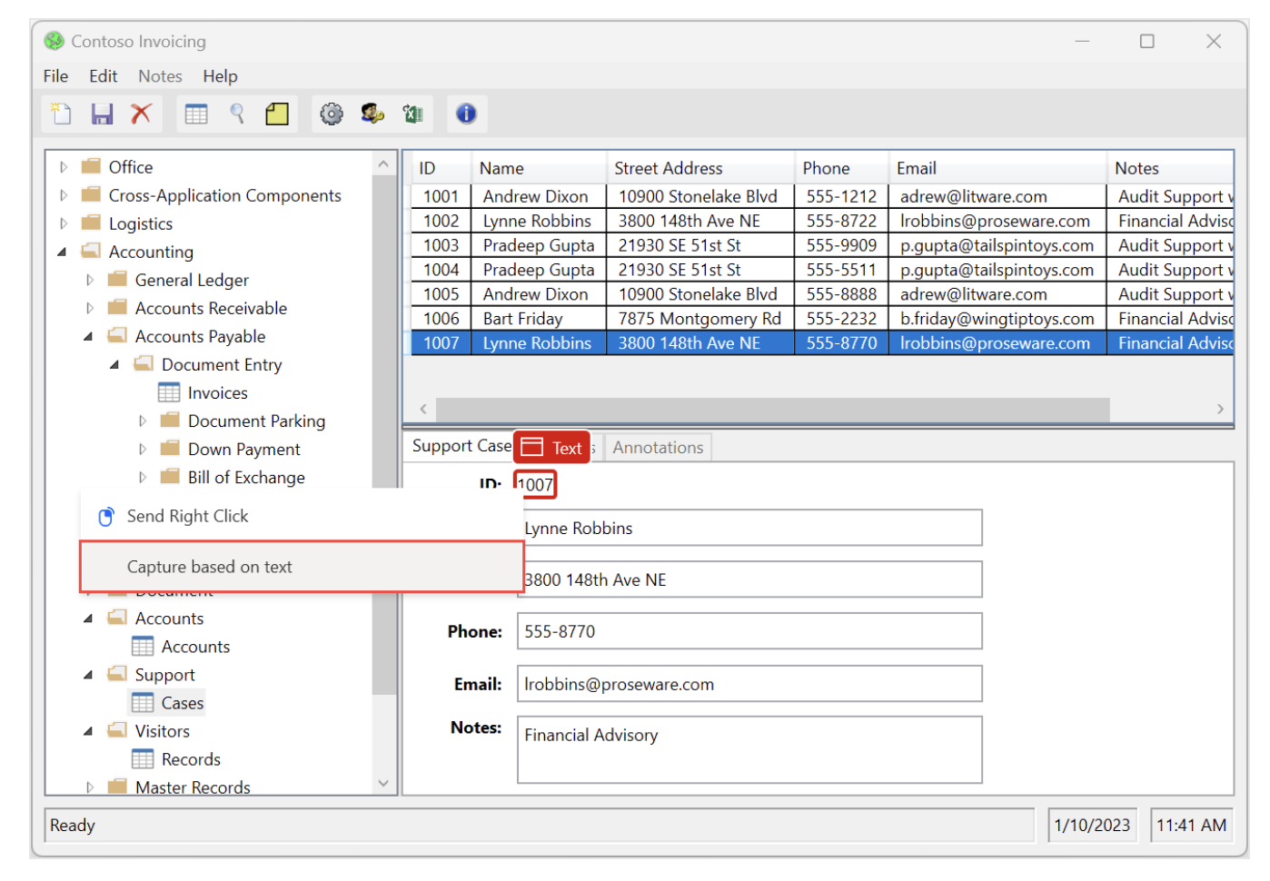
Task: Click the yellow note toolbar icon
Action: (x=277, y=114)
